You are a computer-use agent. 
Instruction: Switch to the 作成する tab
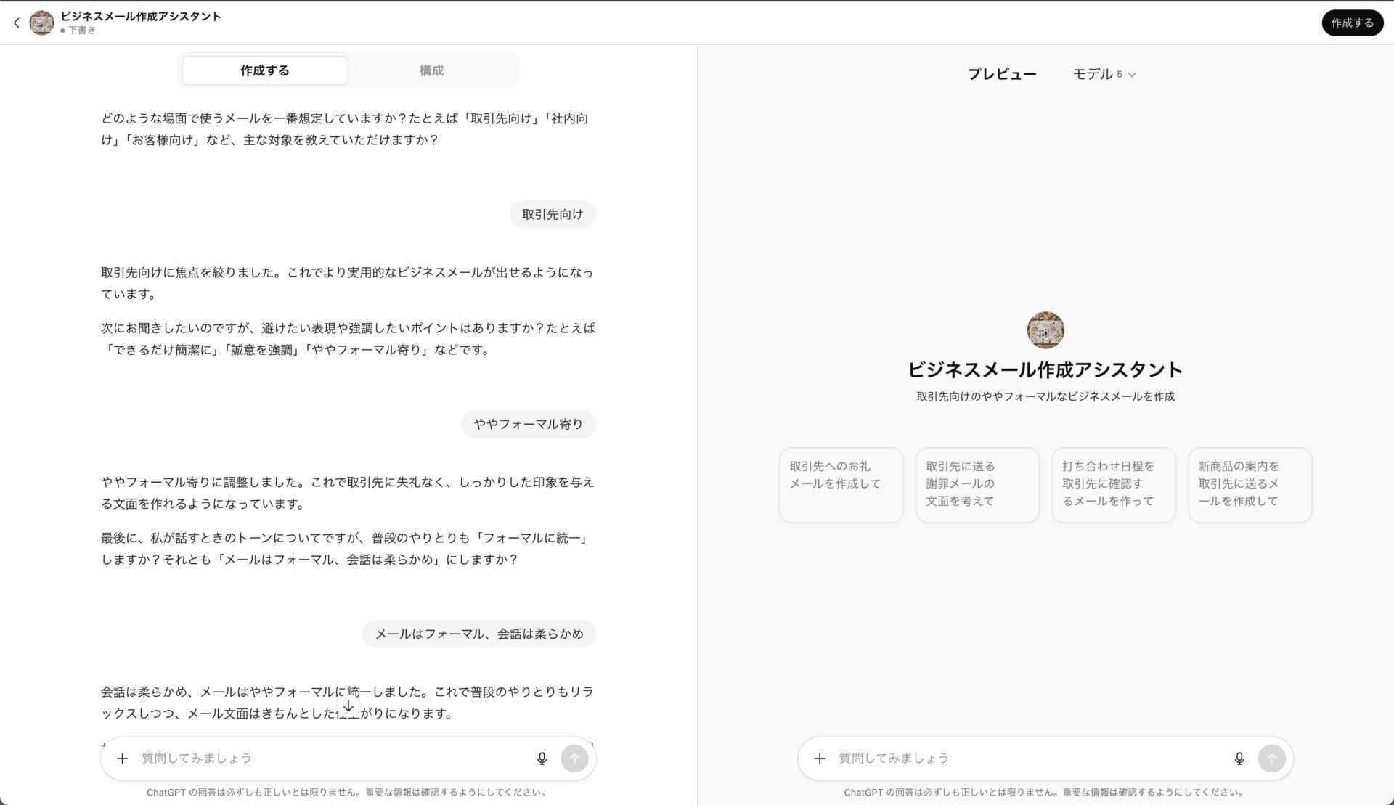tap(264, 70)
